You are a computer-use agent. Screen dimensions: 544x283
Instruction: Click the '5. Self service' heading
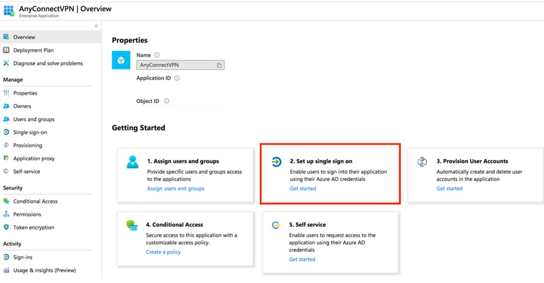pos(308,225)
